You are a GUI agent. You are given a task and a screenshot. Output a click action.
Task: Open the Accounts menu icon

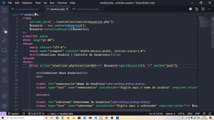pyautogui.click(x=4, y=96)
